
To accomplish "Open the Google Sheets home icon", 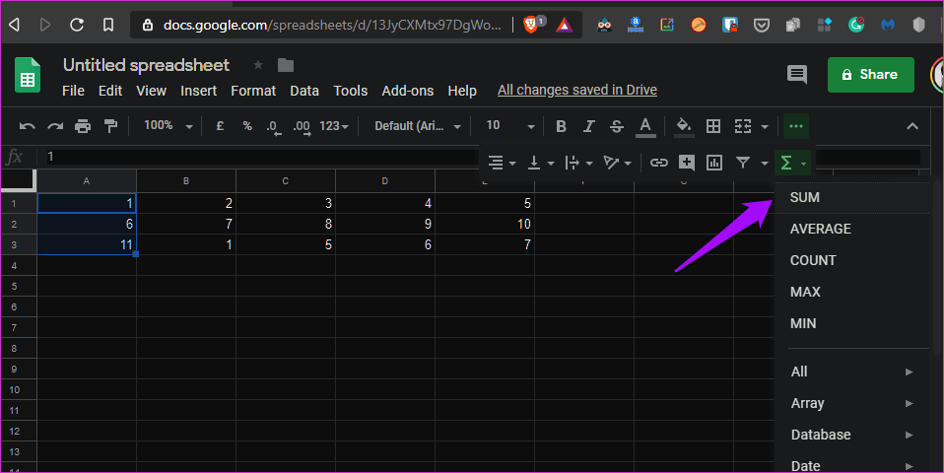I will point(27,75).
